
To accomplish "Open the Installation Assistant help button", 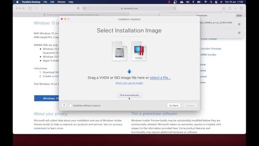I will pos(64,105).
